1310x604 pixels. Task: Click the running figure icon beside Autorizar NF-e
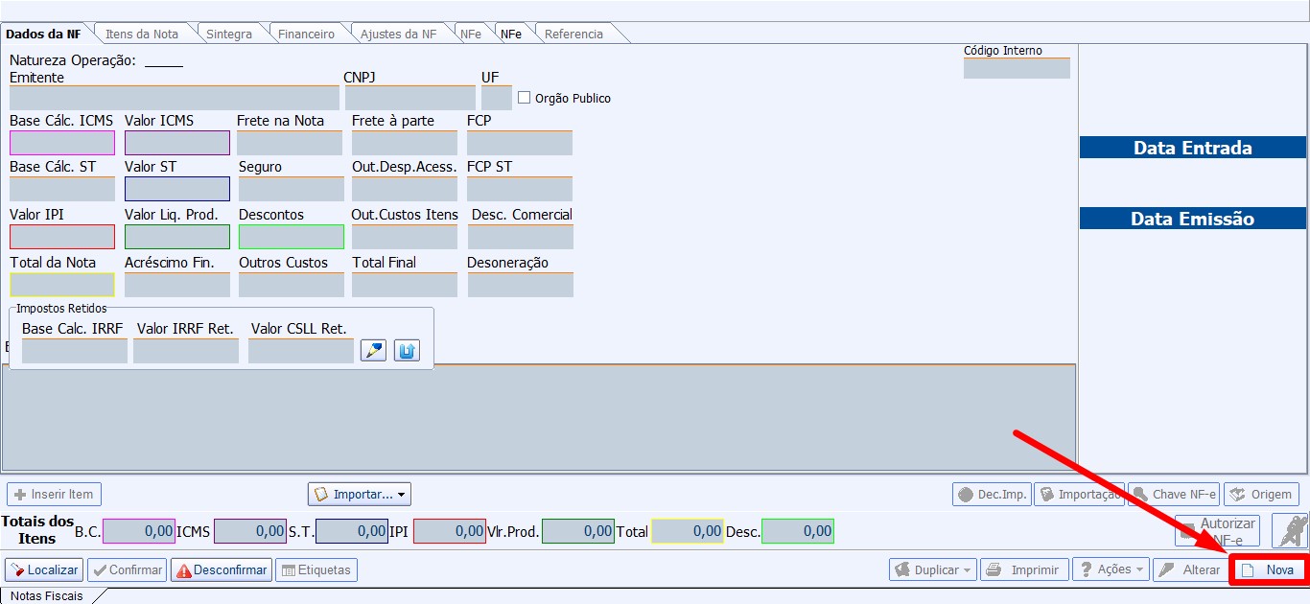(1289, 530)
